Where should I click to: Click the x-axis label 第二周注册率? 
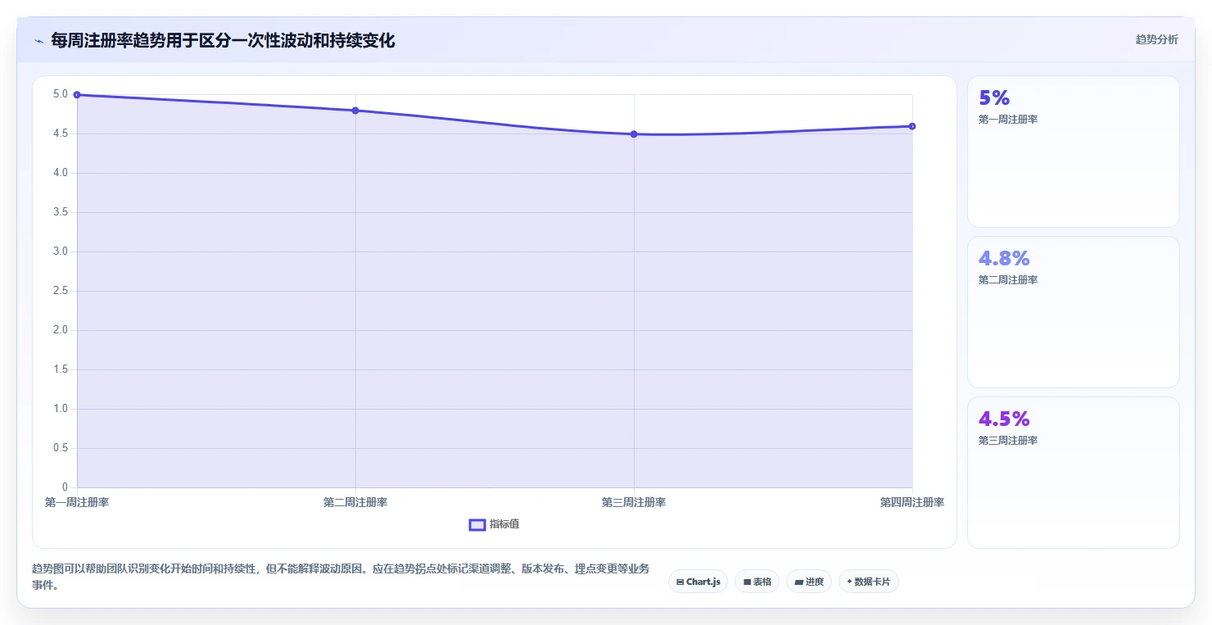[x=355, y=502]
